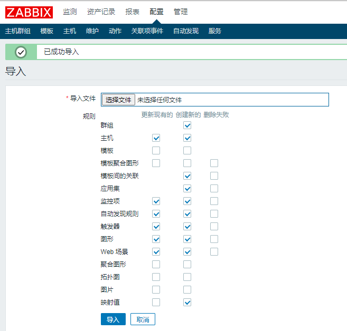Click the 更新现有的 column header
Viewport: 347px width, 331px height.
pyautogui.click(x=157, y=114)
